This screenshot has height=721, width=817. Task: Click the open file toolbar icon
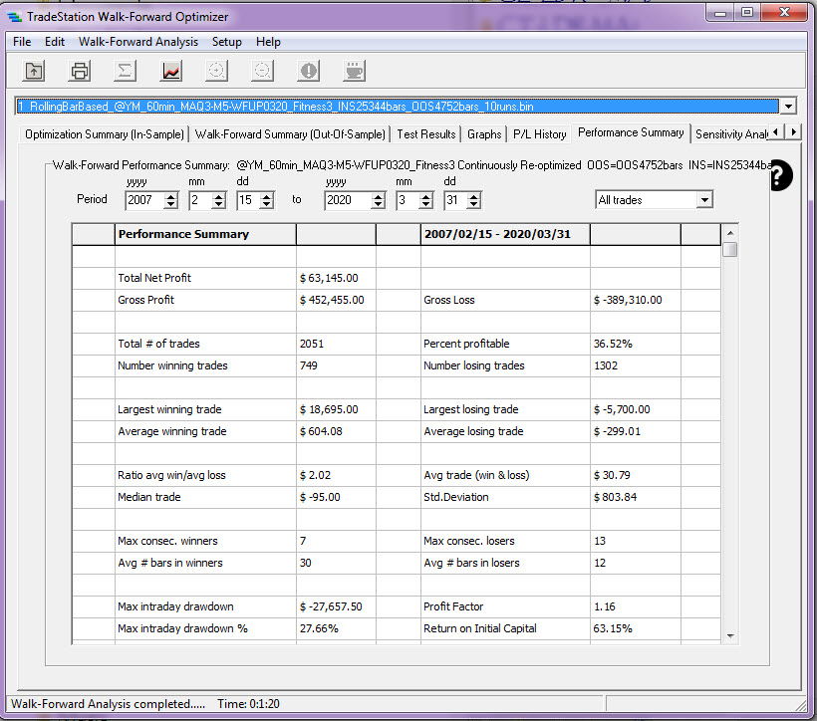(34, 71)
